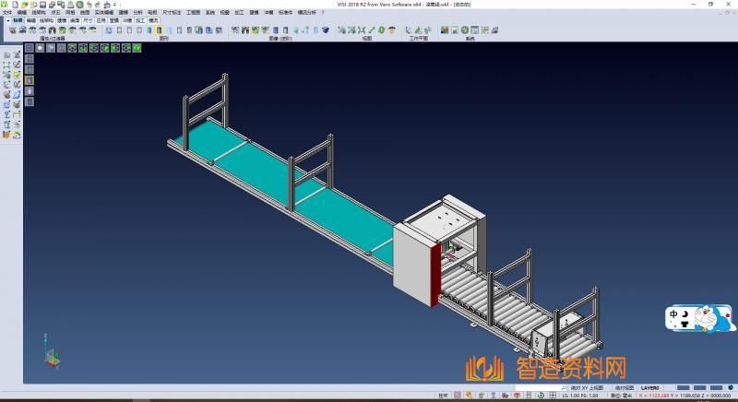This screenshot has height=402, width=738.
Task: Click the first icon in 属性/过滤器 ribbon group
Action: click(13, 30)
